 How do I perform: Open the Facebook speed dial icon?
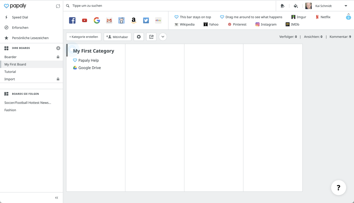[72, 20]
